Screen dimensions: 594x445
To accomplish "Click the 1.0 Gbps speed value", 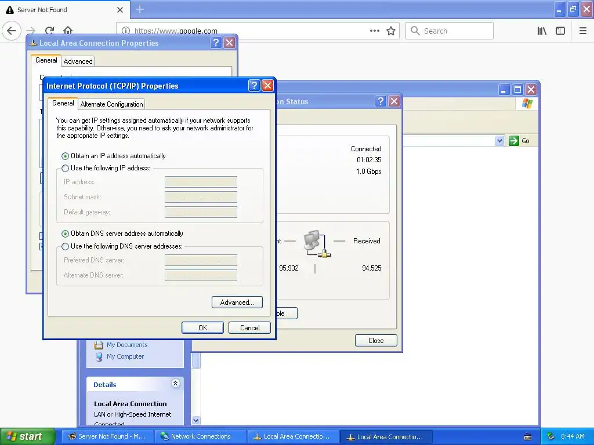I will pos(368,172).
